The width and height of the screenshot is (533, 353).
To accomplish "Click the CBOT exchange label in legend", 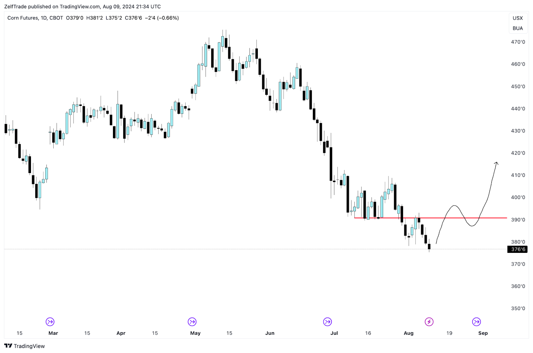I will [56, 18].
